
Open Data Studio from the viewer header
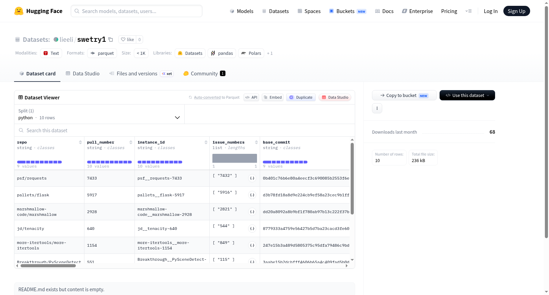click(335, 97)
